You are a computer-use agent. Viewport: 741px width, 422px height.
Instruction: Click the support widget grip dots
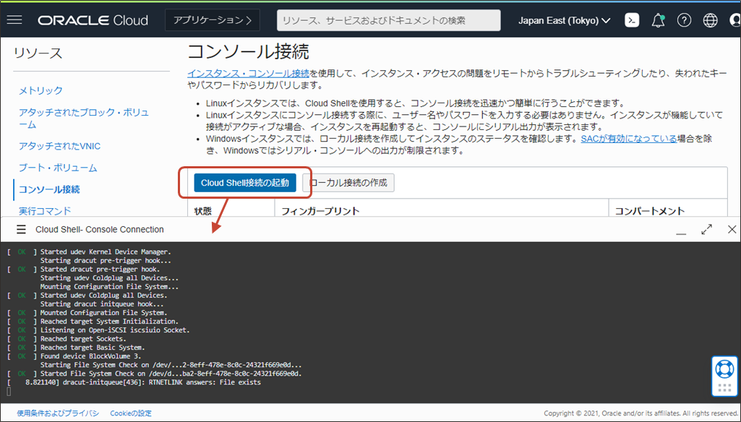click(724, 388)
